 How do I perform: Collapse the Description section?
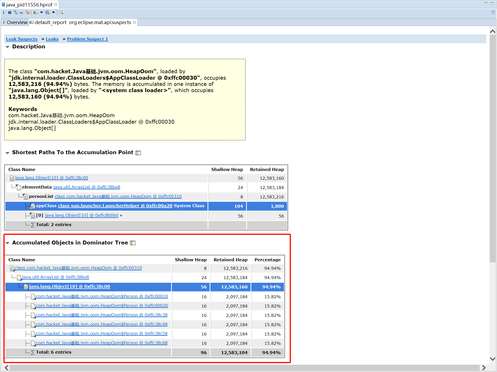pos(8,47)
